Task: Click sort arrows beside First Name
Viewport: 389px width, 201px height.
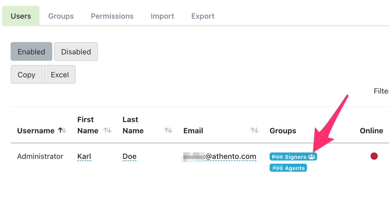Action: [x=107, y=130]
